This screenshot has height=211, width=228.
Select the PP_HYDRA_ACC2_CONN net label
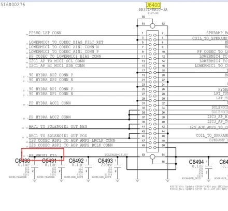pyautogui.click(x=50, y=117)
